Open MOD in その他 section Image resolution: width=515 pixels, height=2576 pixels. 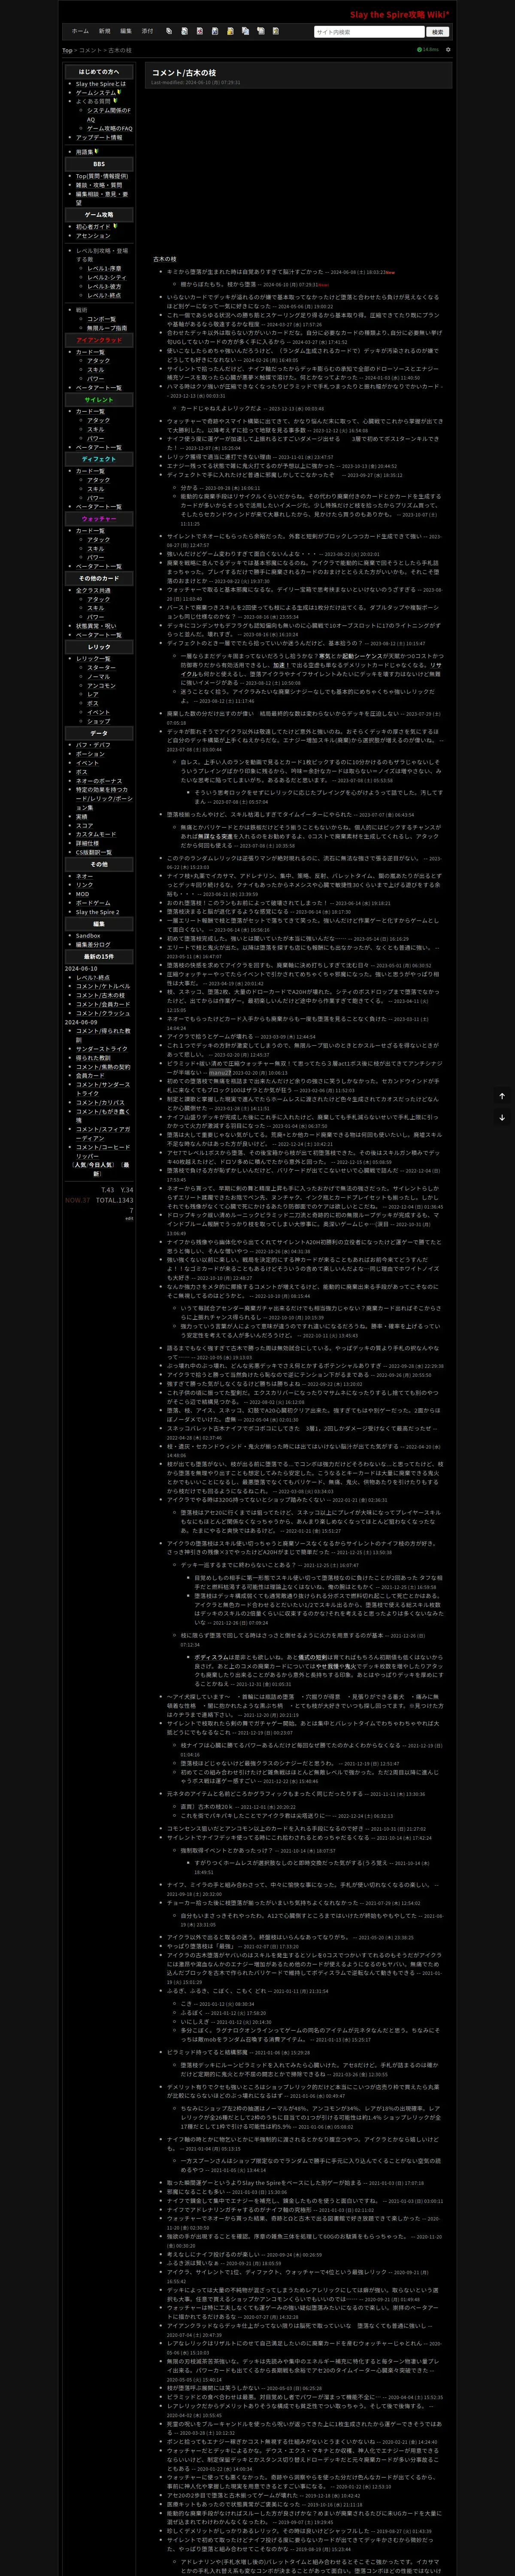tap(83, 894)
